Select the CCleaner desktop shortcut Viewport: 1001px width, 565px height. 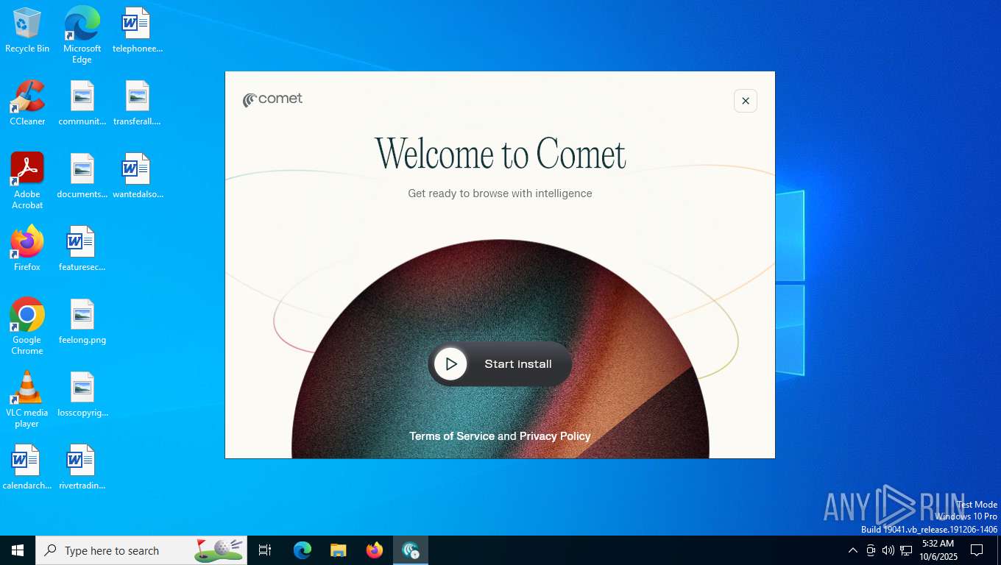pos(27,103)
